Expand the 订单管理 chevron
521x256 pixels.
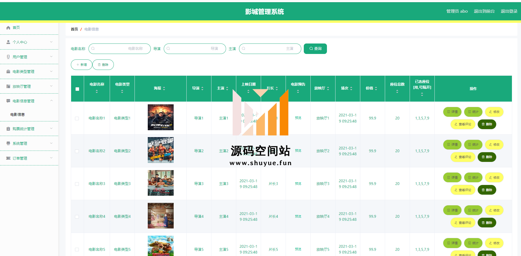[x=51, y=158]
